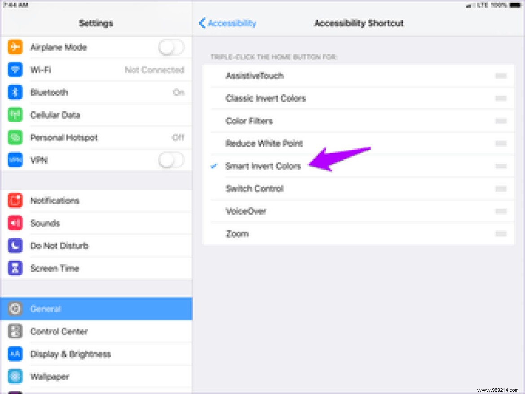Viewport: 525px width, 394px height.
Task: Open Sounds via its speaker icon
Action: pos(16,223)
